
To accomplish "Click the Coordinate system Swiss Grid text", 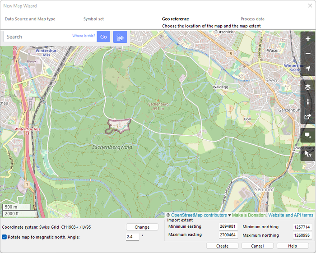I will (46, 227).
